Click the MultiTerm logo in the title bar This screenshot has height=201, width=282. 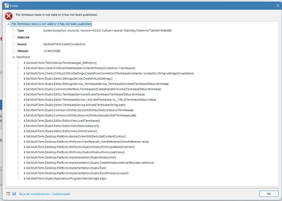coord(6,6)
